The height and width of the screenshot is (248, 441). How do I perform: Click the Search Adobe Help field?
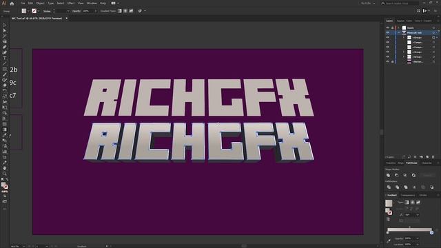coord(400,3)
